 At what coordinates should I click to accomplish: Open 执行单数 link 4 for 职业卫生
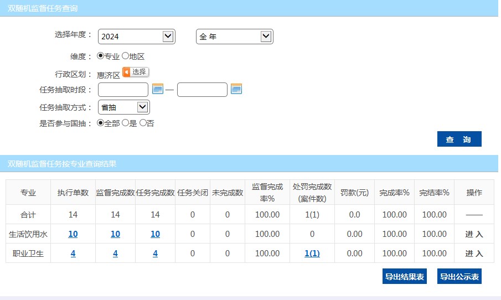click(x=73, y=254)
